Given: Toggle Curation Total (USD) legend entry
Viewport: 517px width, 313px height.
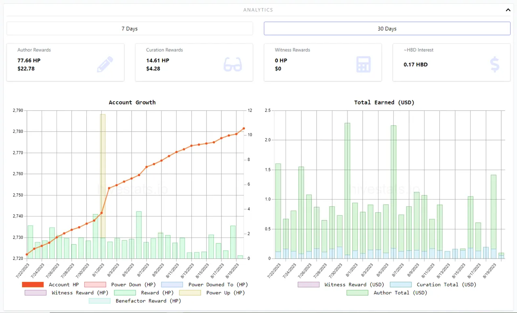Looking at the screenshot, I should pos(401,285).
